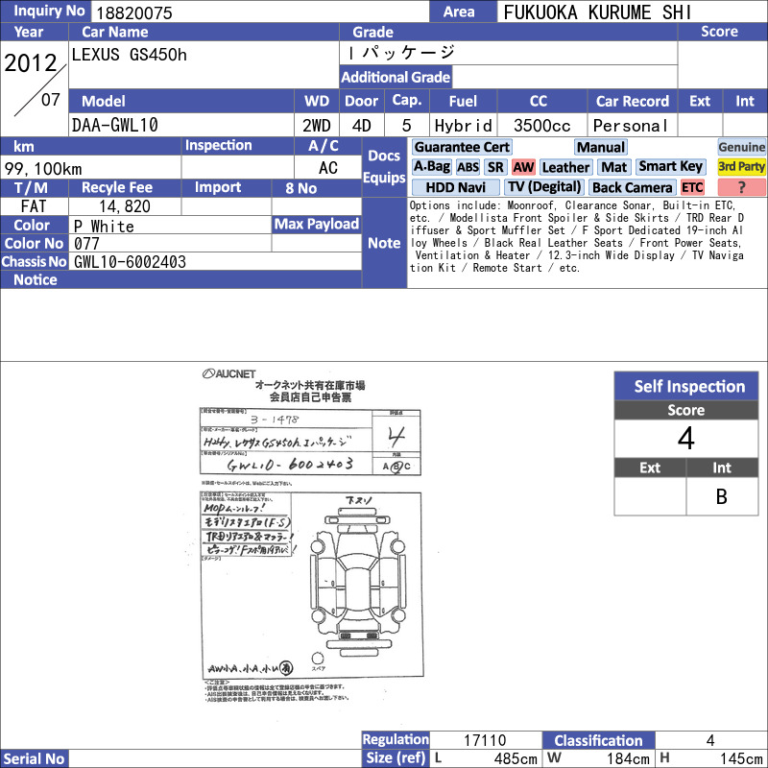Viewport: 768px width, 768px height.
Task: Select the HDD Navi tag
Action: 455,187
